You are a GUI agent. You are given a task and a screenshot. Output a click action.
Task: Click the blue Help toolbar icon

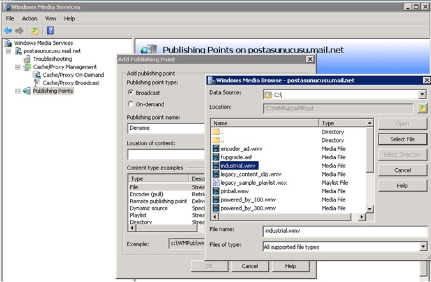[x=50, y=30]
